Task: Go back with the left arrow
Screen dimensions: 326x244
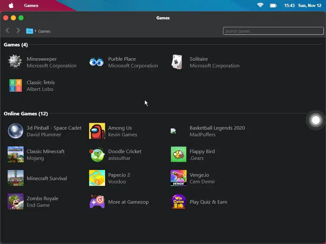Action: (x=7, y=30)
